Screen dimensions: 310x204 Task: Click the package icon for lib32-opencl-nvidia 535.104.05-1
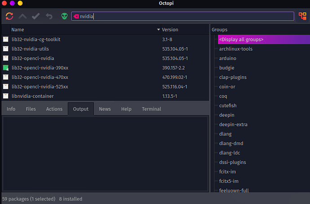tap(6, 58)
